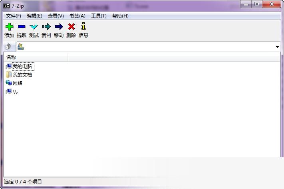Viewport: 284px width, 189px height.
Task: Click the 7z logo in title bar
Action: click(6, 6)
